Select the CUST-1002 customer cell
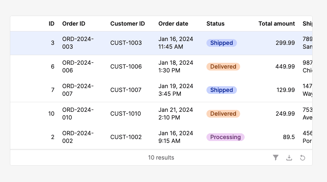Viewport: 327px width, 182px height. (126, 137)
